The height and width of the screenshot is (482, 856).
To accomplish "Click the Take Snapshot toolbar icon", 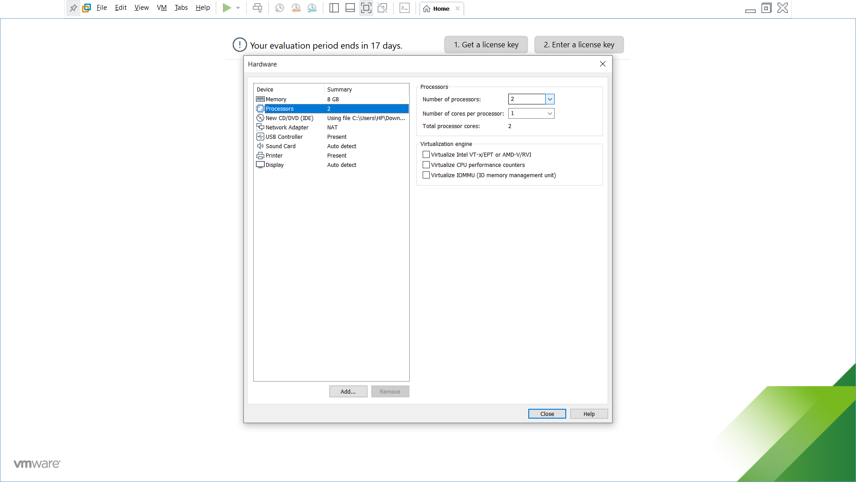I will 280,8.
